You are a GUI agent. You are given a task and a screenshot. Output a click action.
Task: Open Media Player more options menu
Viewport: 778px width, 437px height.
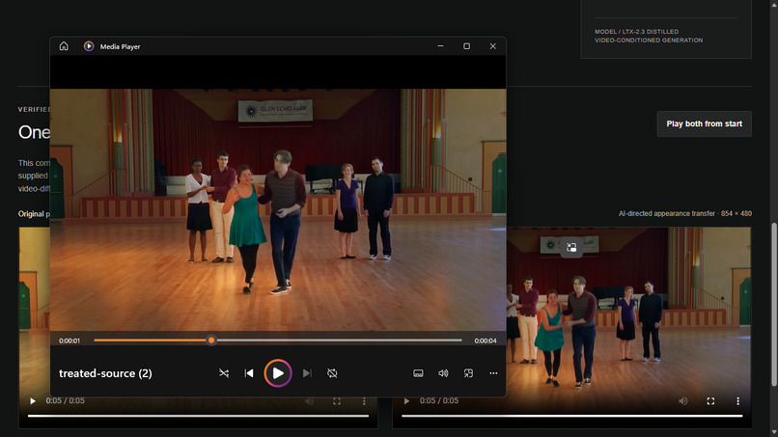point(493,373)
